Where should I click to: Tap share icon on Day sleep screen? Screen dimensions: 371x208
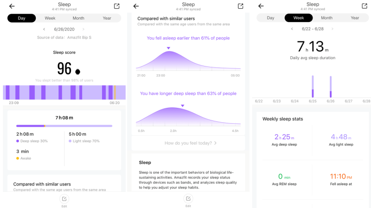pos(116,6)
